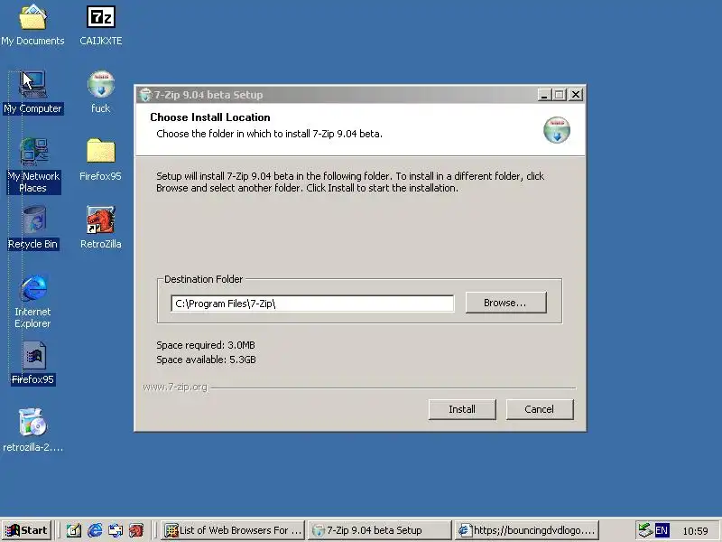Image resolution: width=722 pixels, height=542 pixels.
Task: Click the Outlook Express quick launch icon
Action: [116, 530]
